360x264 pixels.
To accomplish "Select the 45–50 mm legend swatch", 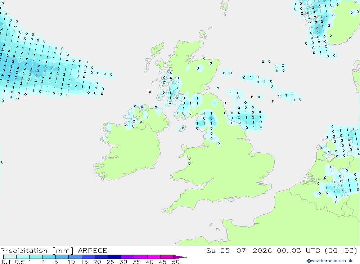I will point(167,257).
